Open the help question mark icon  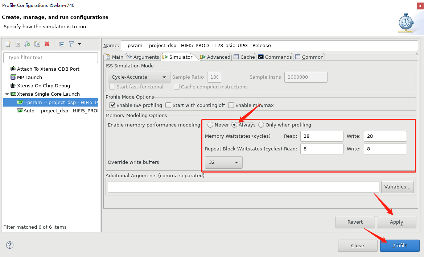click(x=10, y=245)
